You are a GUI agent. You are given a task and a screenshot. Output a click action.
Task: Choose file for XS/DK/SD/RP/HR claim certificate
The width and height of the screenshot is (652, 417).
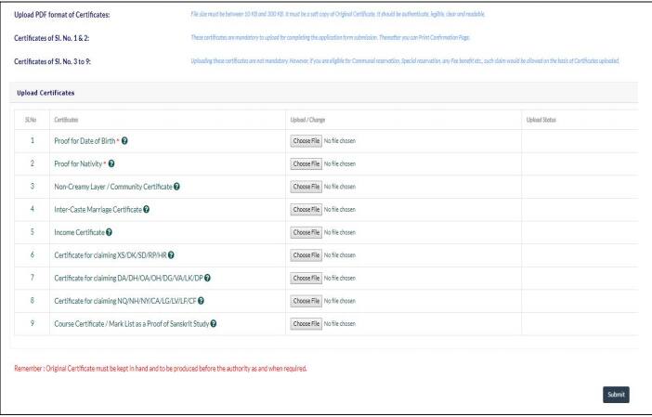click(306, 254)
